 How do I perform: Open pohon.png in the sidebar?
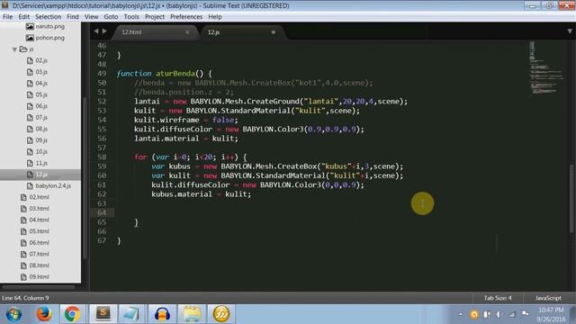coord(50,38)
